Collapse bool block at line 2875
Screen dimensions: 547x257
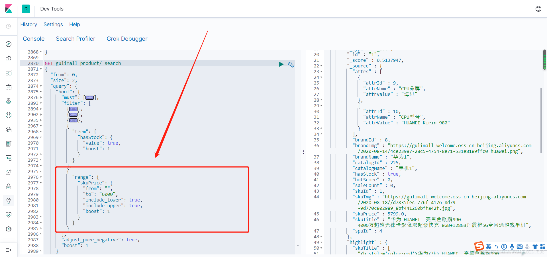tap(41, 92)
